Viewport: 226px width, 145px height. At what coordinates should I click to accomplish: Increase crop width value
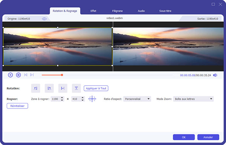pos(62,98)
